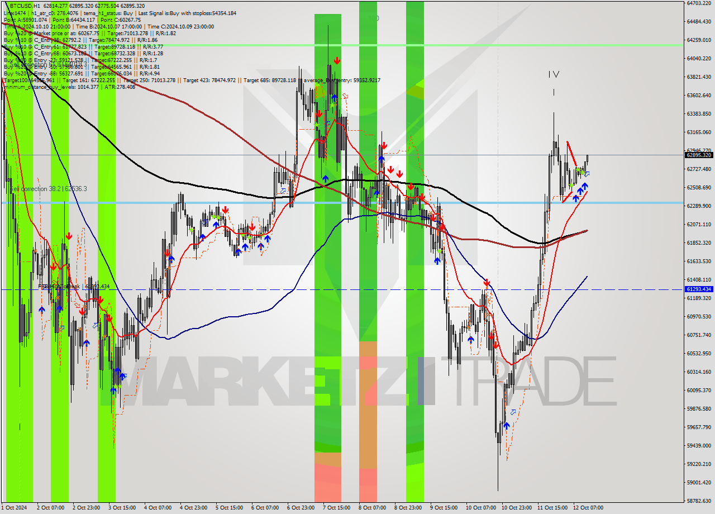Click the '4 Oct 23:00' time label
Image resolution: width=715 pixels, height=514 pixels.
point(194,508)
